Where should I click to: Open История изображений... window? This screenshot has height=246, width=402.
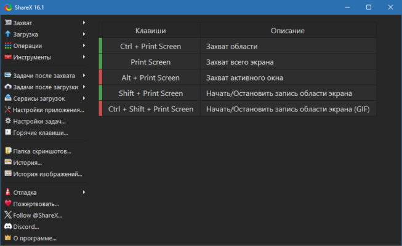[45, 174]
